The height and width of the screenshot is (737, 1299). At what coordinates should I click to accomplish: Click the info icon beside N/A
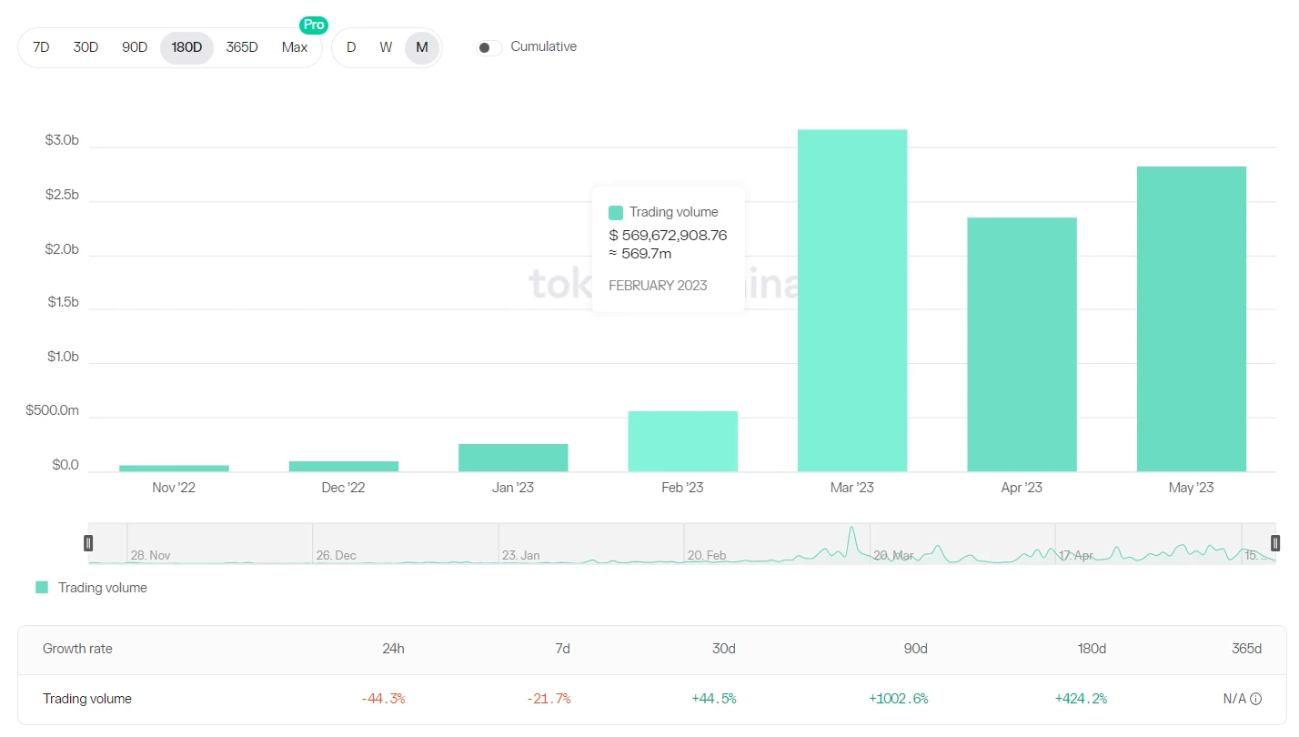click(x=1256, y=699)
